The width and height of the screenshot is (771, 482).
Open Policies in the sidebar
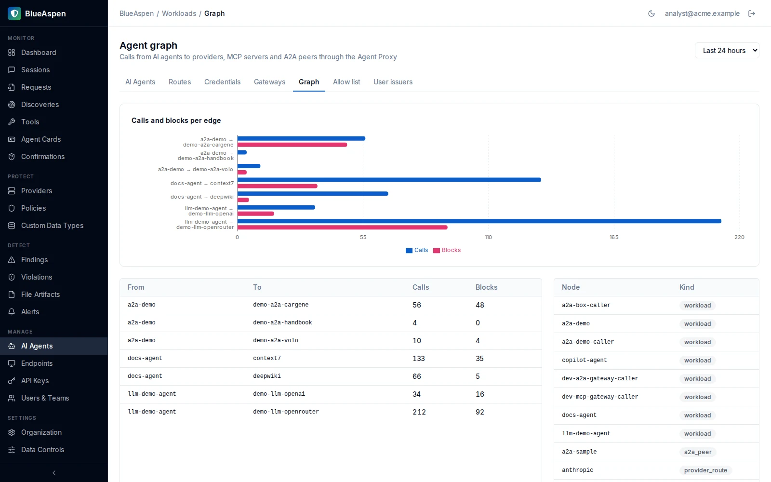[x=54, y=208]
